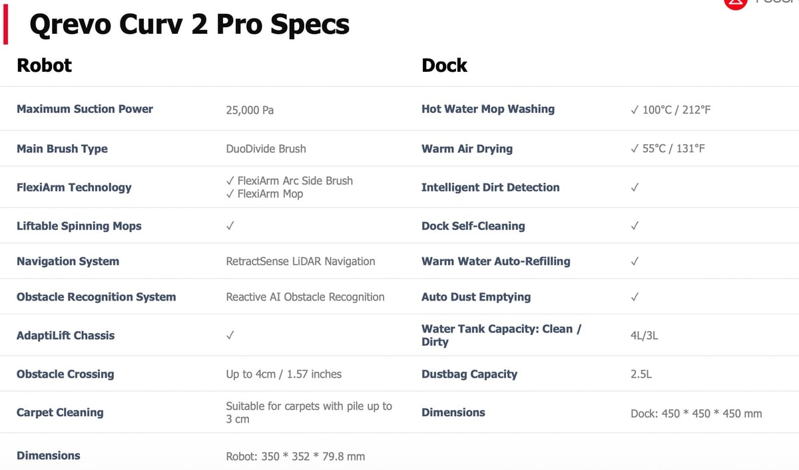Select the Dustbag Capacity label
Viewport: 799px width, 470px height.
(469, 374)
